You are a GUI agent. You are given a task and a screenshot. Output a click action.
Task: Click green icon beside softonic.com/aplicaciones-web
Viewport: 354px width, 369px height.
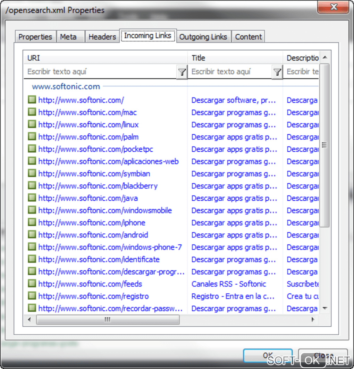point(32,161)
